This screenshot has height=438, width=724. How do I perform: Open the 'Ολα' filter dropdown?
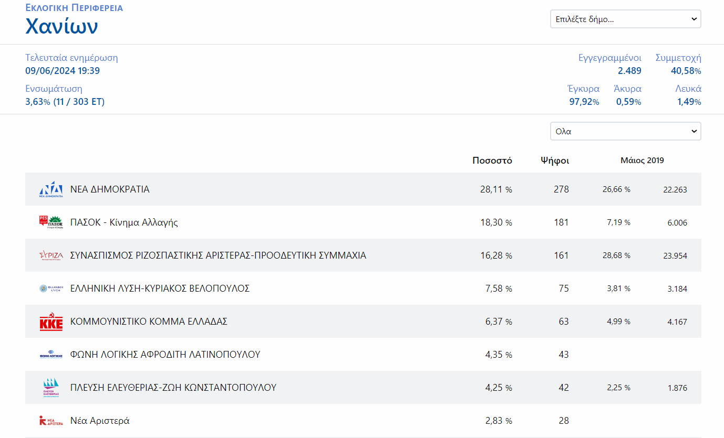pos(626,131)
